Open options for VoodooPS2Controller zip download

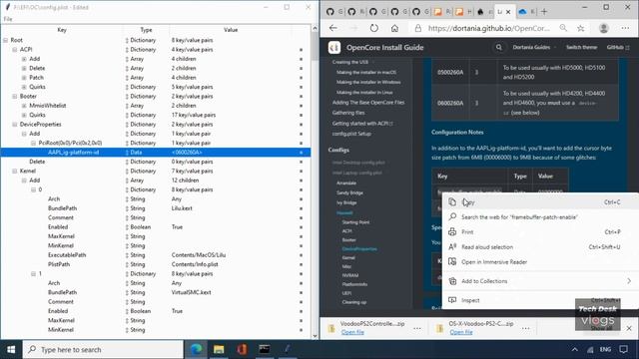click(417, 328)
